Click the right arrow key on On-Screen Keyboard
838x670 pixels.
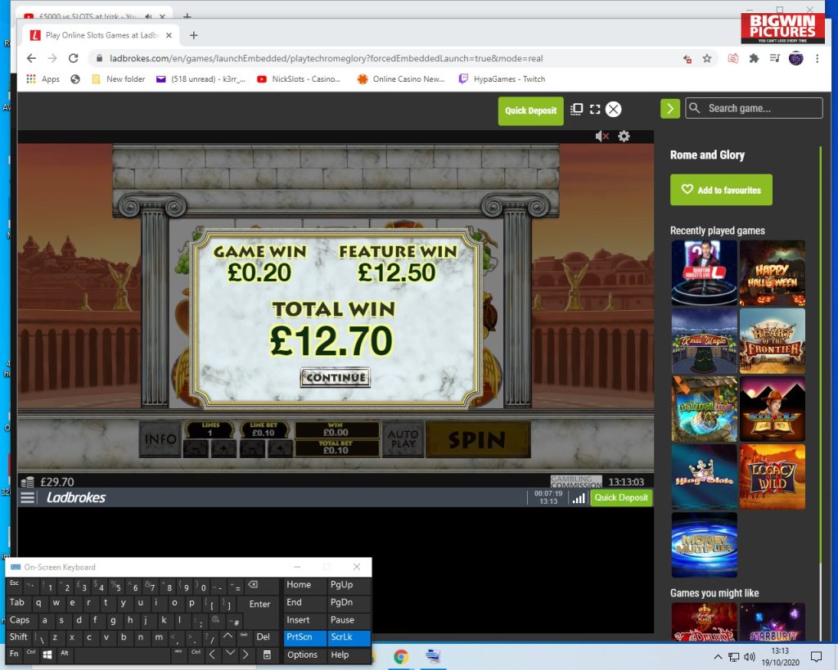pos(246,654)
